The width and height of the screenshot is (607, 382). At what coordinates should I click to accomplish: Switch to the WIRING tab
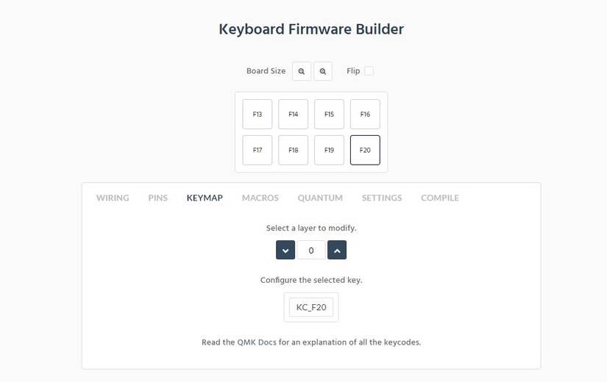click(113, 198)
